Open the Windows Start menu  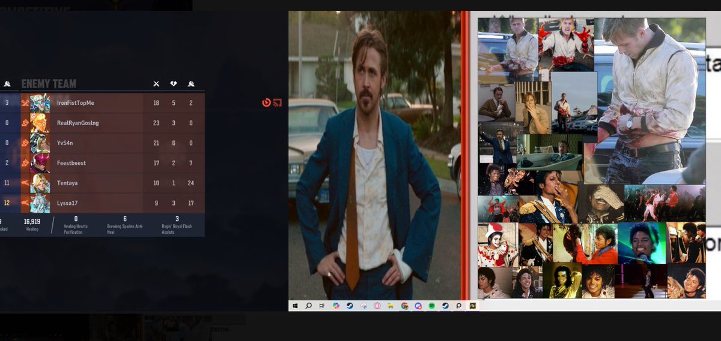[x=295, y=306]
